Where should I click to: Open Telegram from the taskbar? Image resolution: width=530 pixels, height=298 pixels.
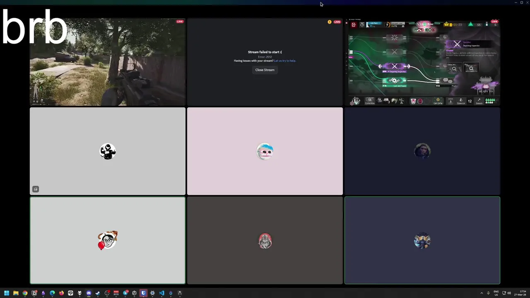(x=125, y=293)
